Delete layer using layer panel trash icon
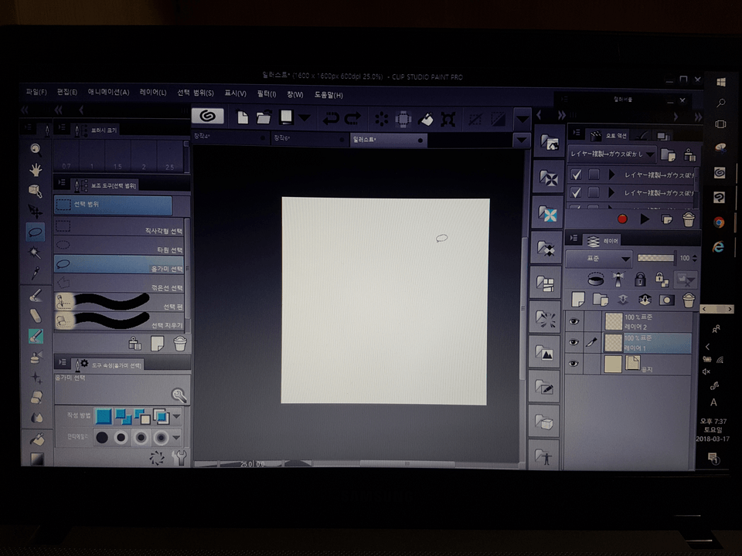The width and height of the screenshot is (742, 556). point(688,300)
